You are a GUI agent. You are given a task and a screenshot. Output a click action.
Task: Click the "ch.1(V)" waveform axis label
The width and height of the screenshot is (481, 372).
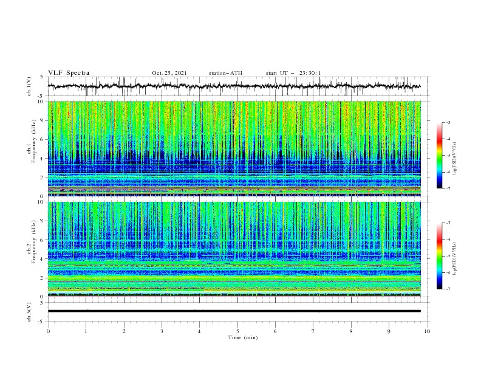[29, 86]
